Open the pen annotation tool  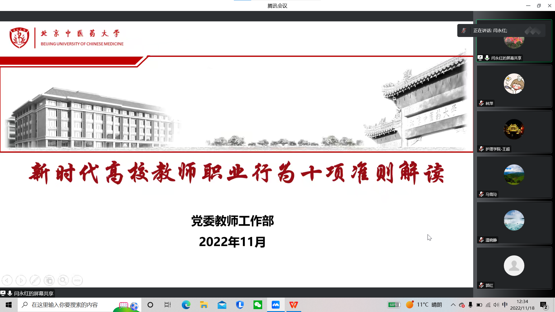[35, 280]
